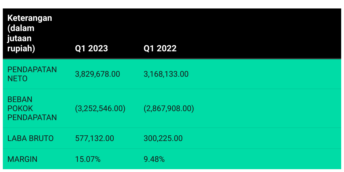Image resolution: width=344 pixels, height=172 pixels.
Task: Select gross profit value 300,225.00
Action: pyautogui.click(x=163, y=138)
